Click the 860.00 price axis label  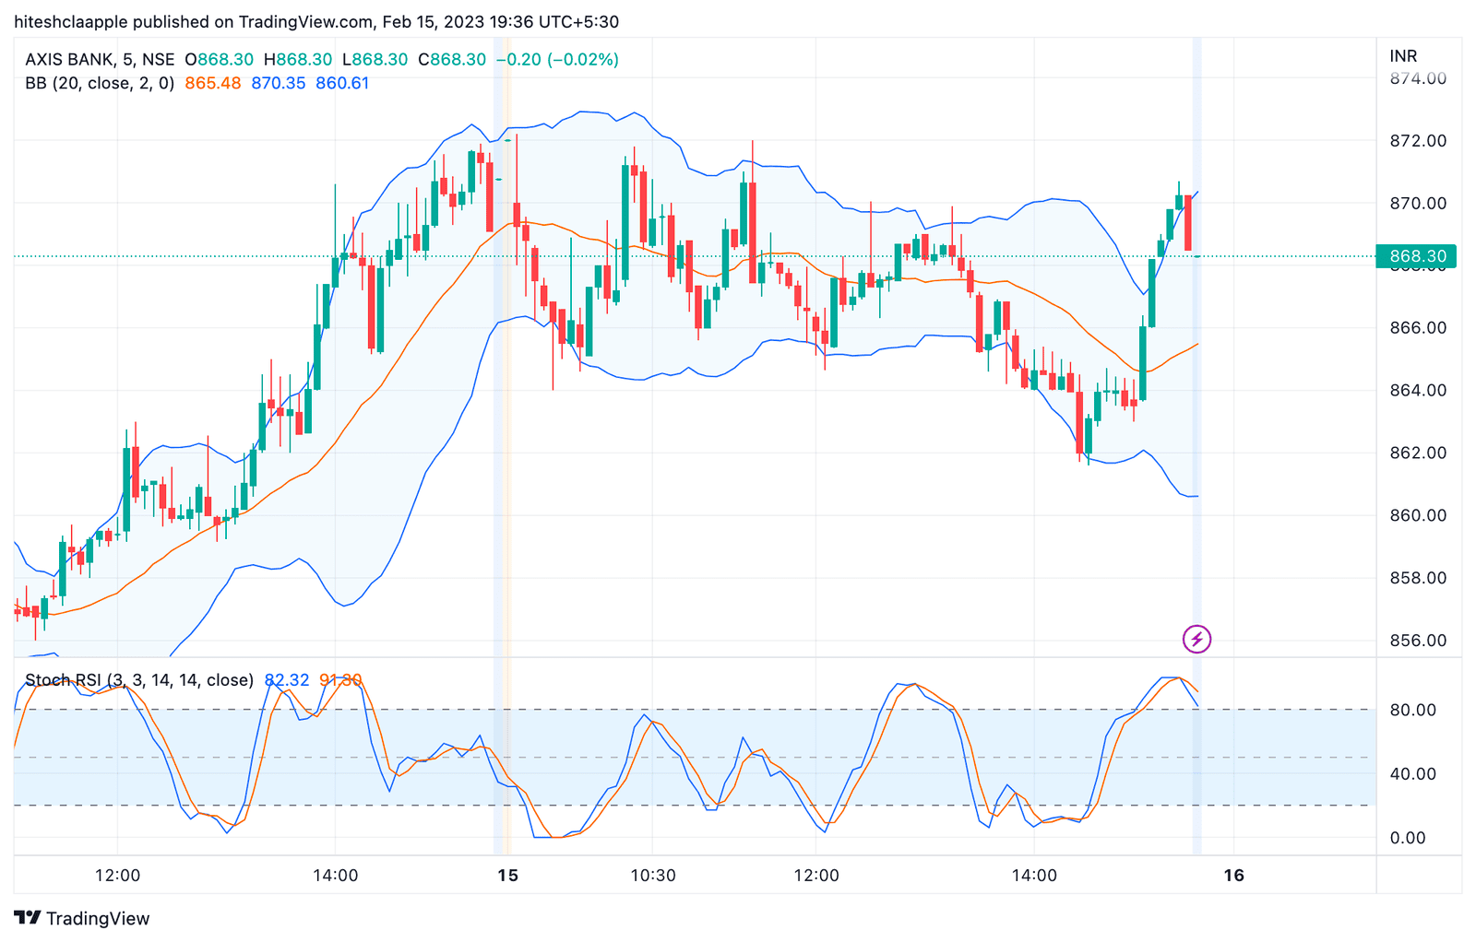tap(1418, 515)
